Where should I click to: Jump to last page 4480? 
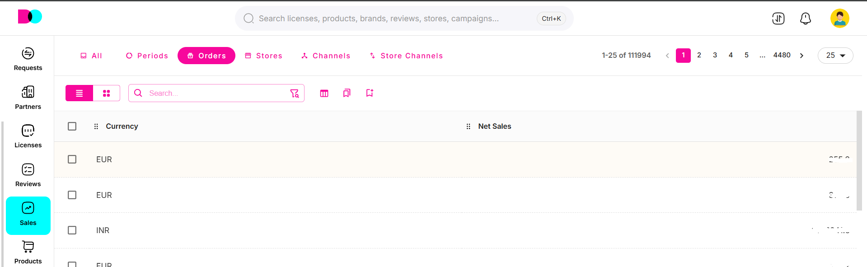pyautogui.click(x=782, y=55)
